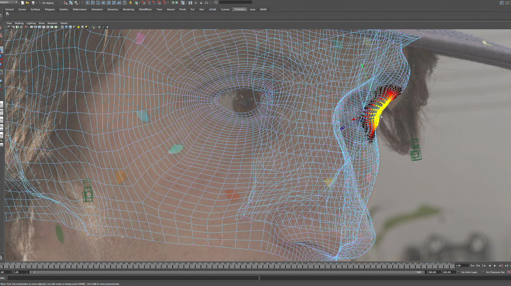Click the current frame field showing 1.00
Viewport: 511px width, 286px height.
tap(462, 266)
